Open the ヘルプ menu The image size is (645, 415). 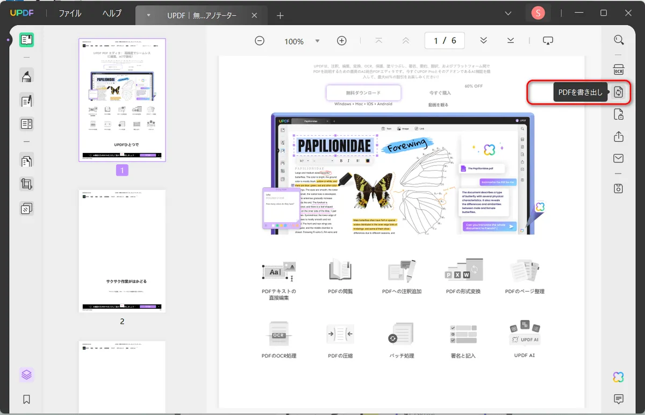point(112,13)
